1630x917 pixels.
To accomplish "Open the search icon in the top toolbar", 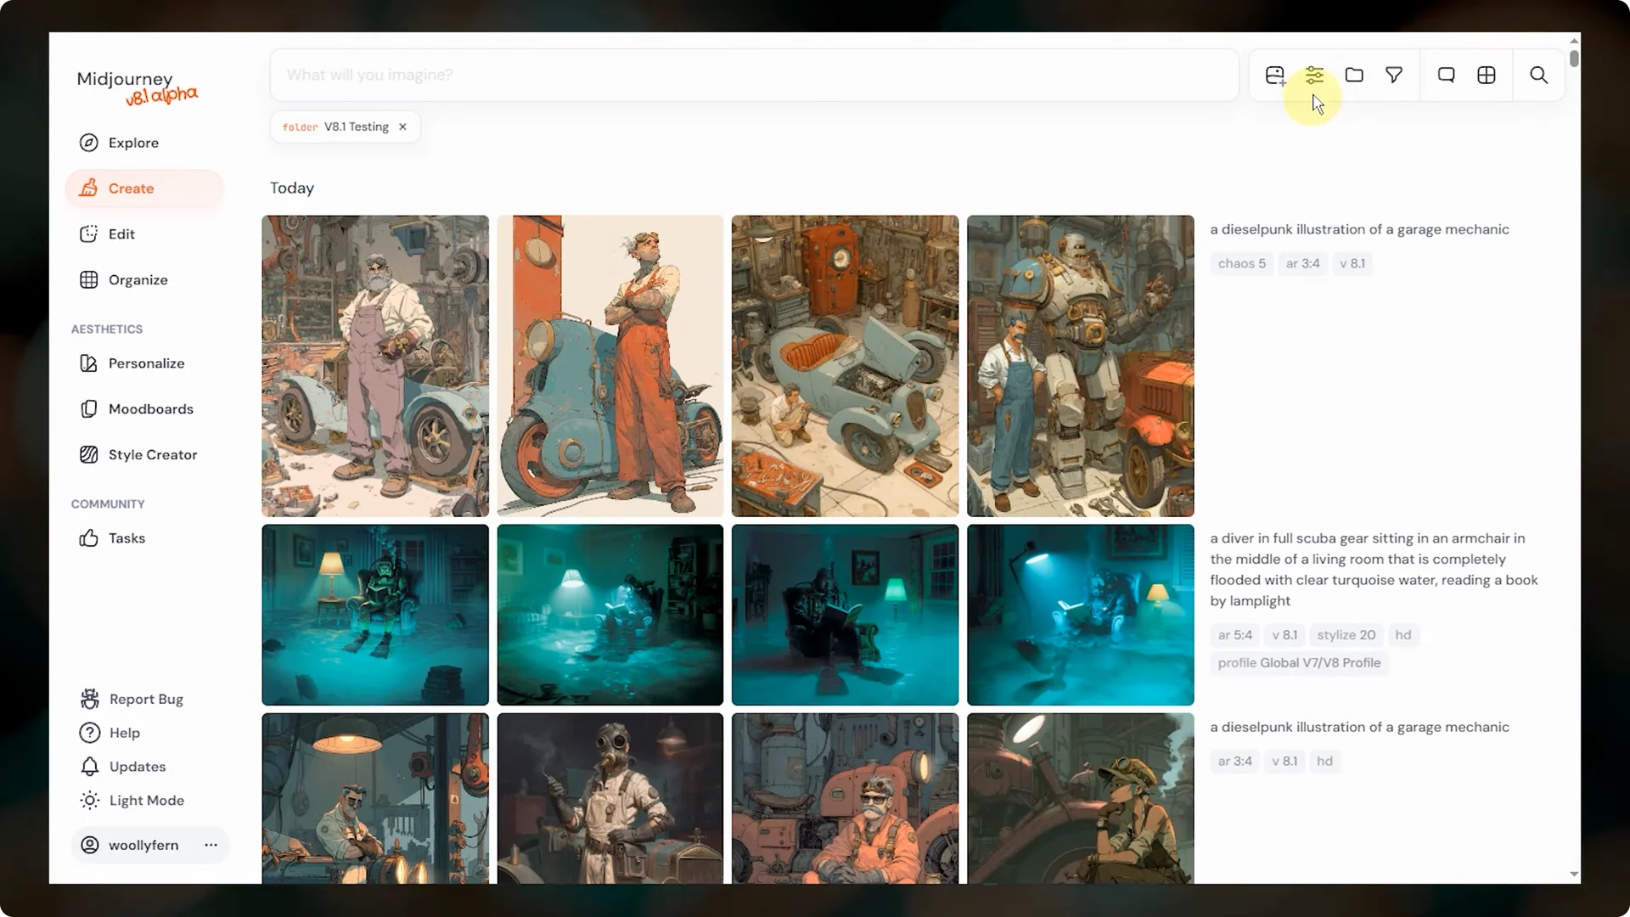I will 1537,75.
